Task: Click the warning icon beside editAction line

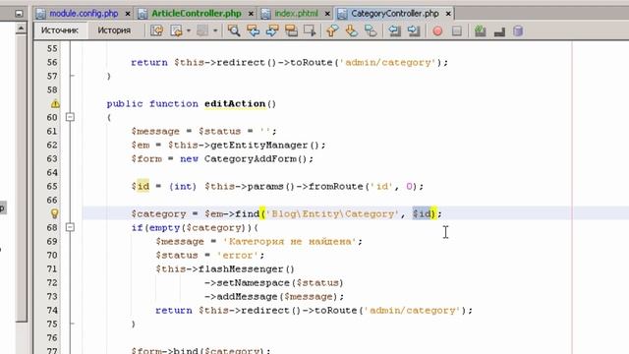Action: click(55, 104)
